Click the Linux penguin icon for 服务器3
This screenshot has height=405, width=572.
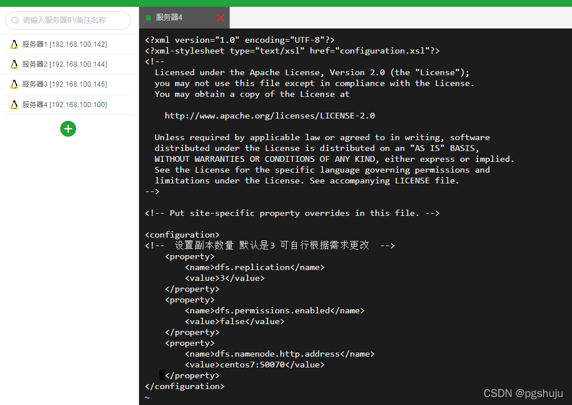(14, 84)
